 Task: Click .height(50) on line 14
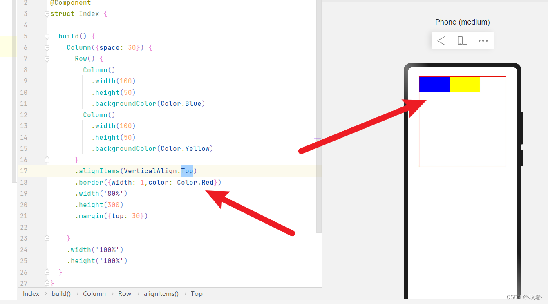(114, 137)
